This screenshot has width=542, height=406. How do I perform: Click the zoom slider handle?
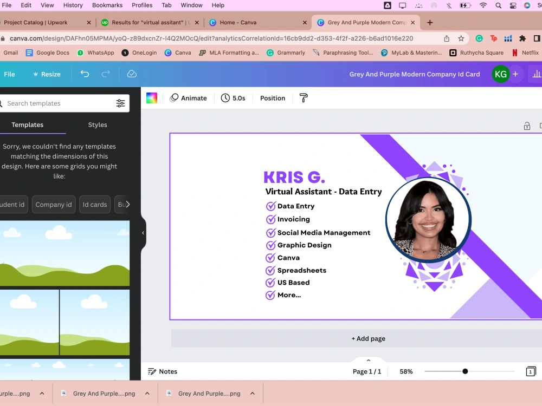pyautogui.click(x=465, y=371)
